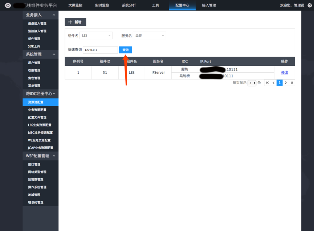
Task: Click the eye logo icon at top left
Action: coord(8,5)
